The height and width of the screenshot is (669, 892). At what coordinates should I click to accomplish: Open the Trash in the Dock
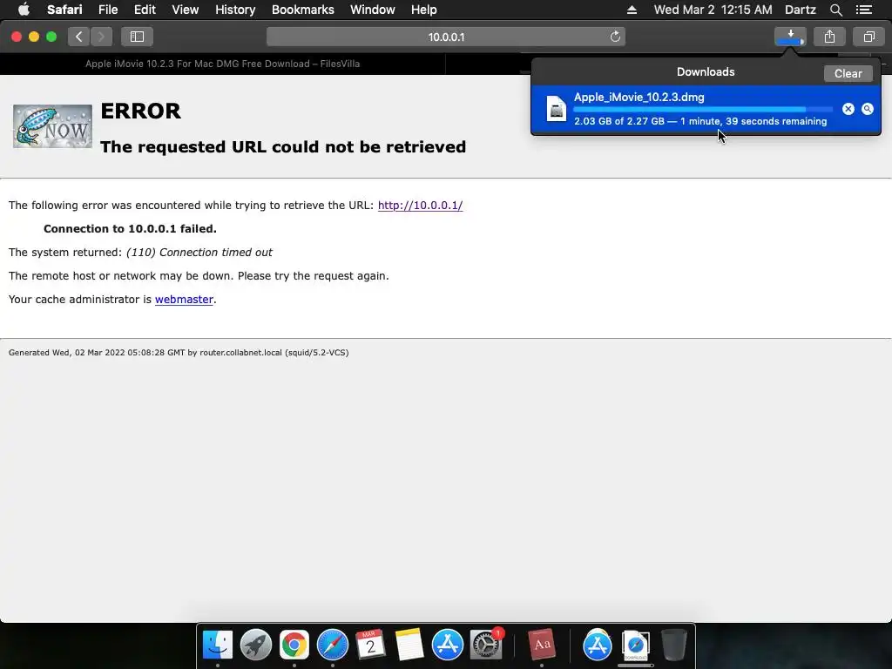[673, 645]
